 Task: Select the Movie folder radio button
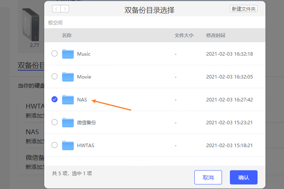(x=55, y=77)
